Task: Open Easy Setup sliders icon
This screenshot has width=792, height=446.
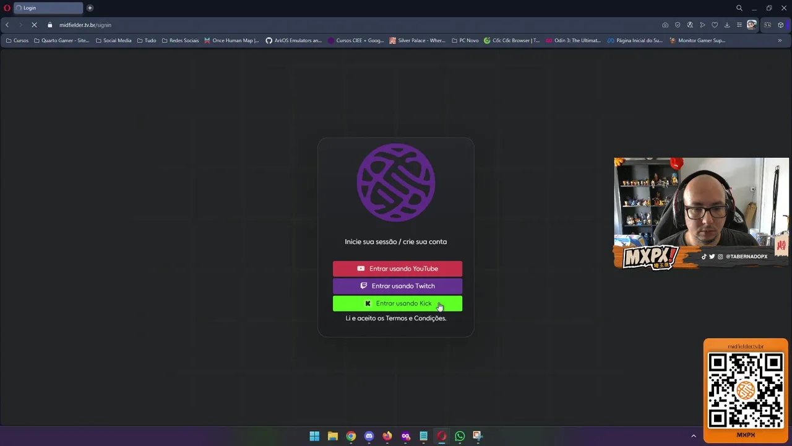Action: (x=739, y=25)
